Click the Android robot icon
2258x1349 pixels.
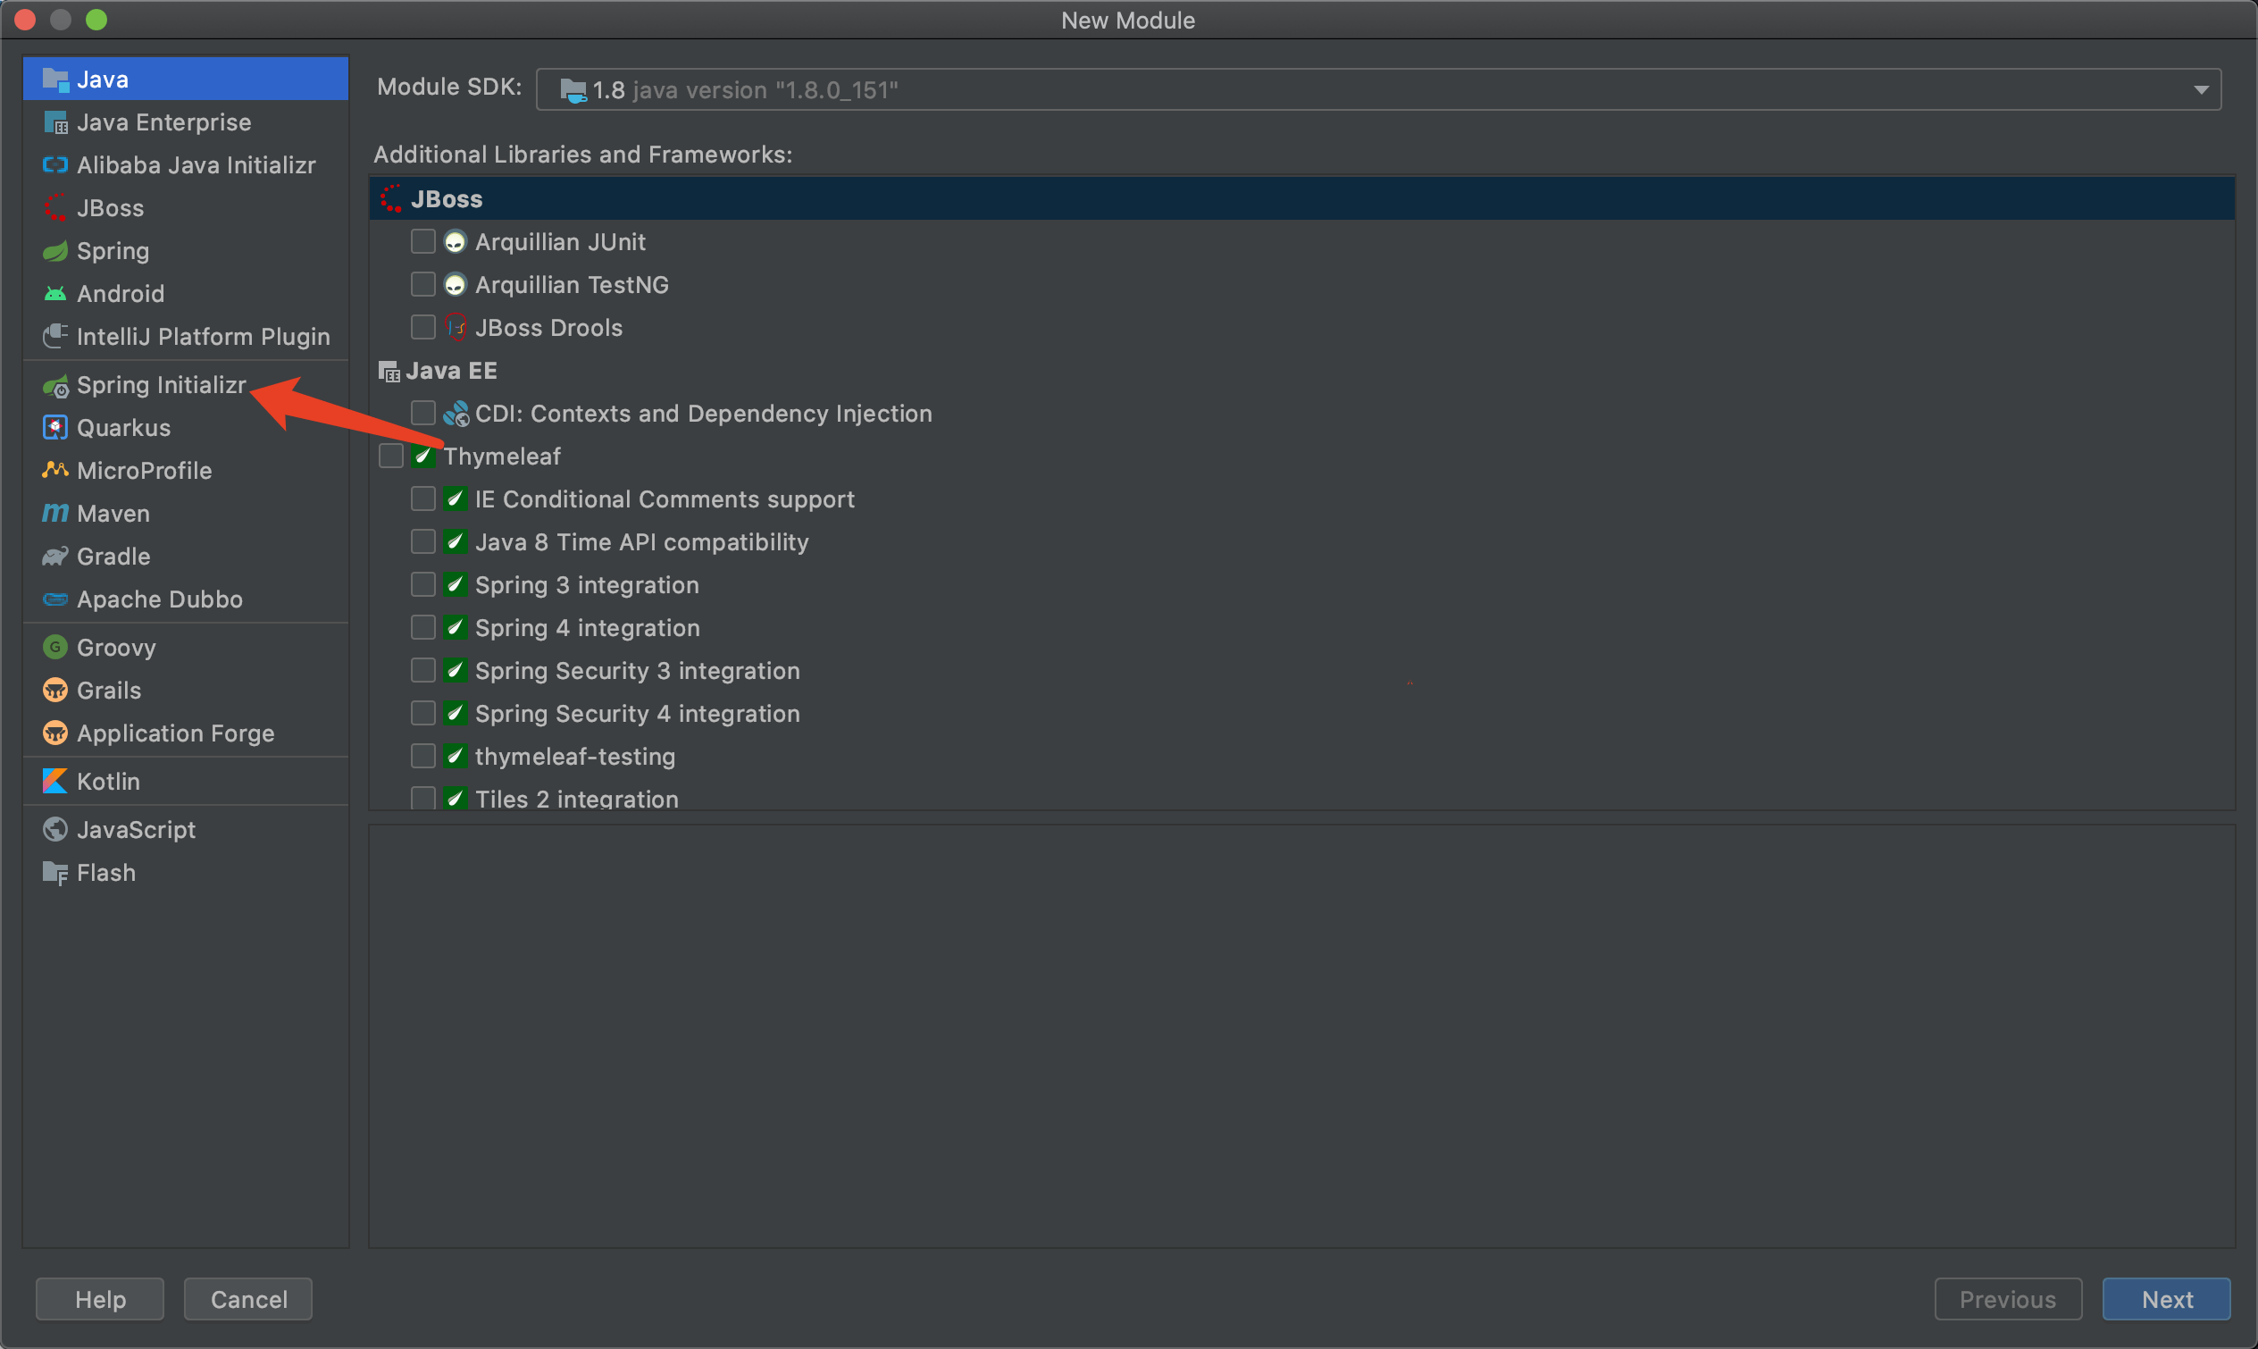(x=55, y=294)
